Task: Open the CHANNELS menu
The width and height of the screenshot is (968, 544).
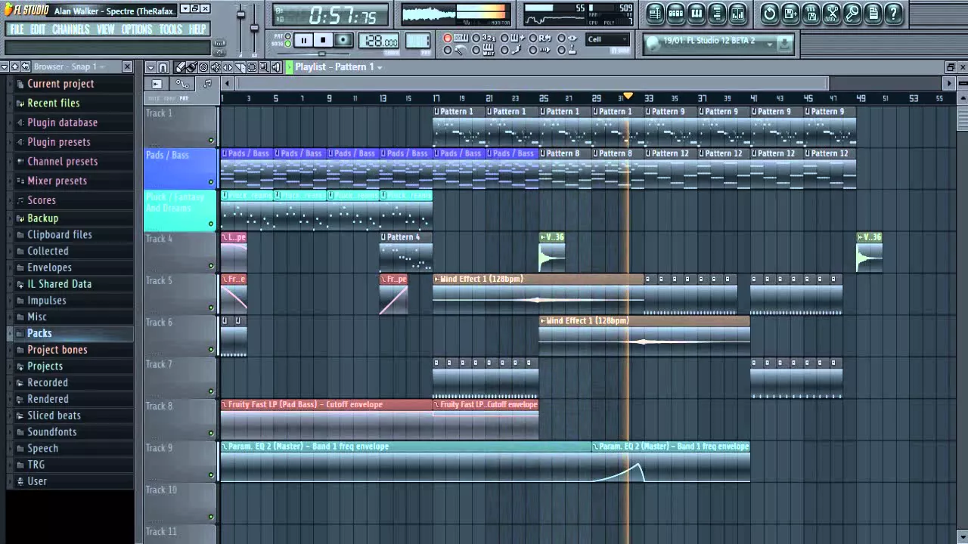Action: tap(71, 29)
